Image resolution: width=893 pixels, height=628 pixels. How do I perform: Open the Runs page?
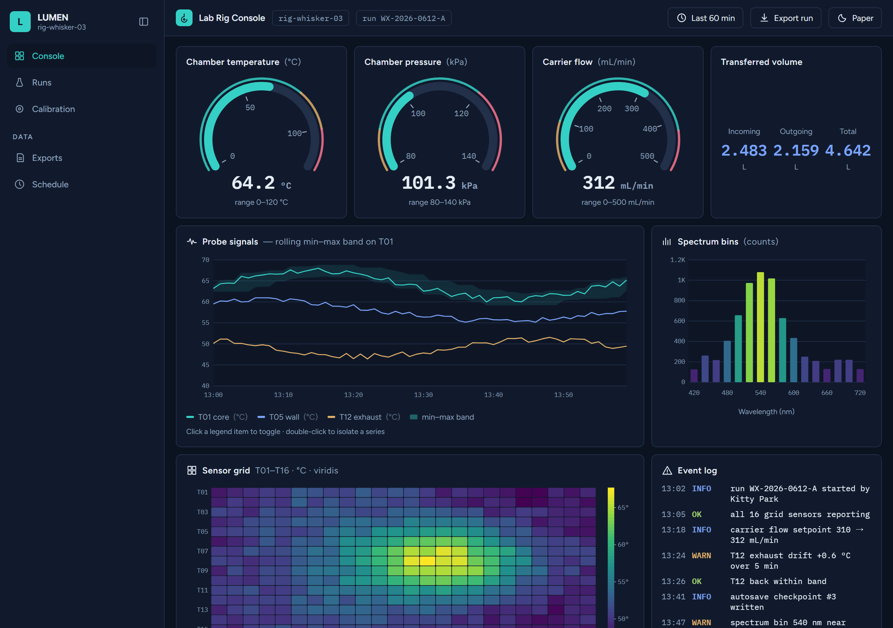point(82,82)
